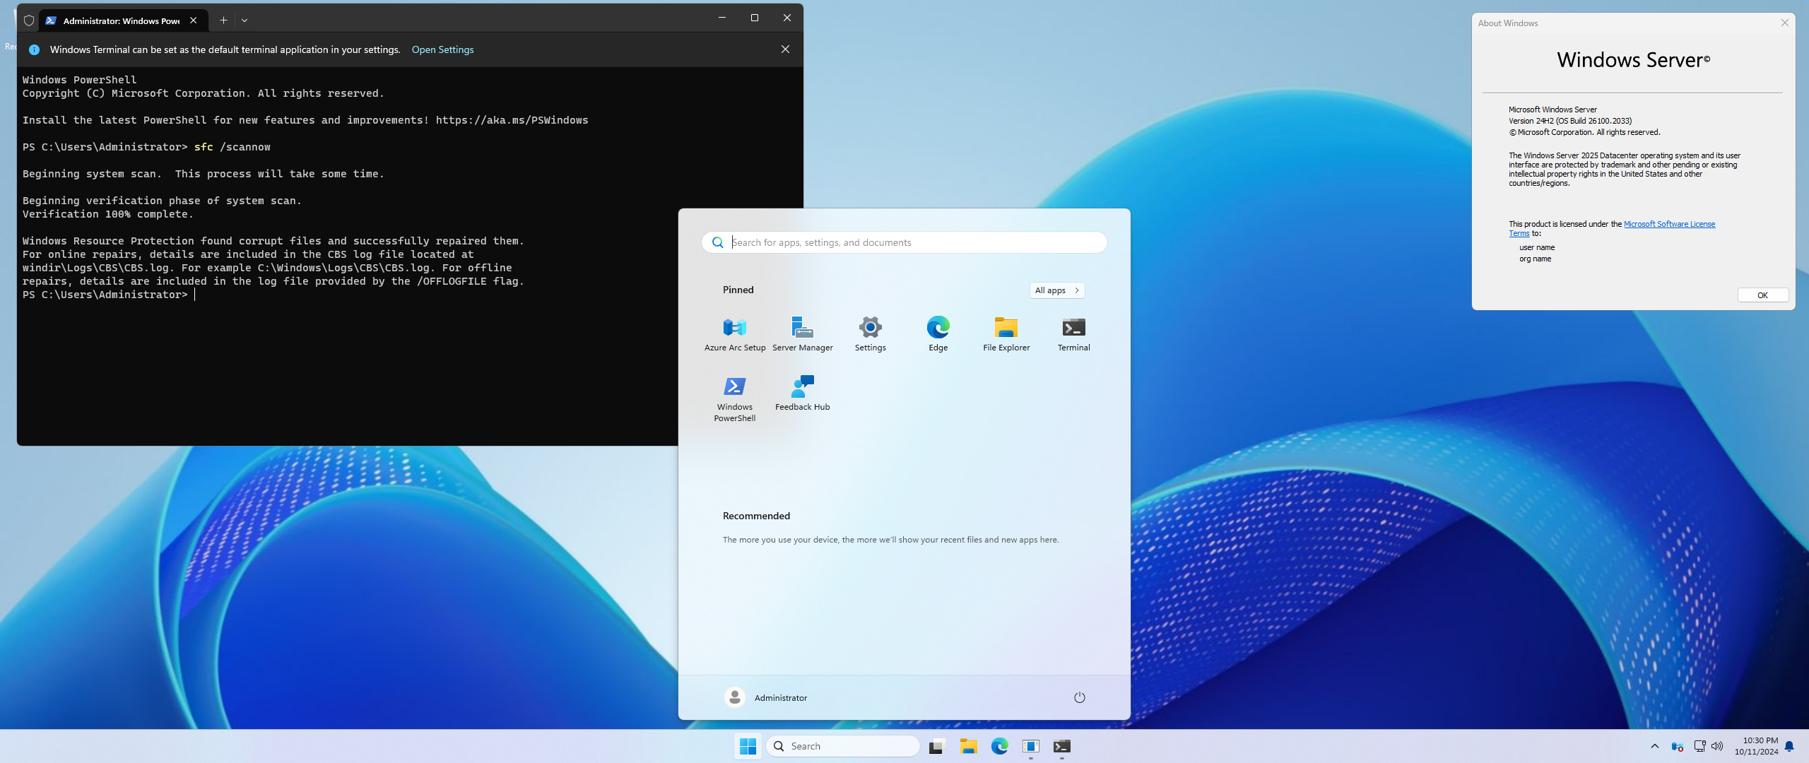Screen dimensions: 1809x763
Task: Click the power icon in the Start menu
Action: (1079, 697)
